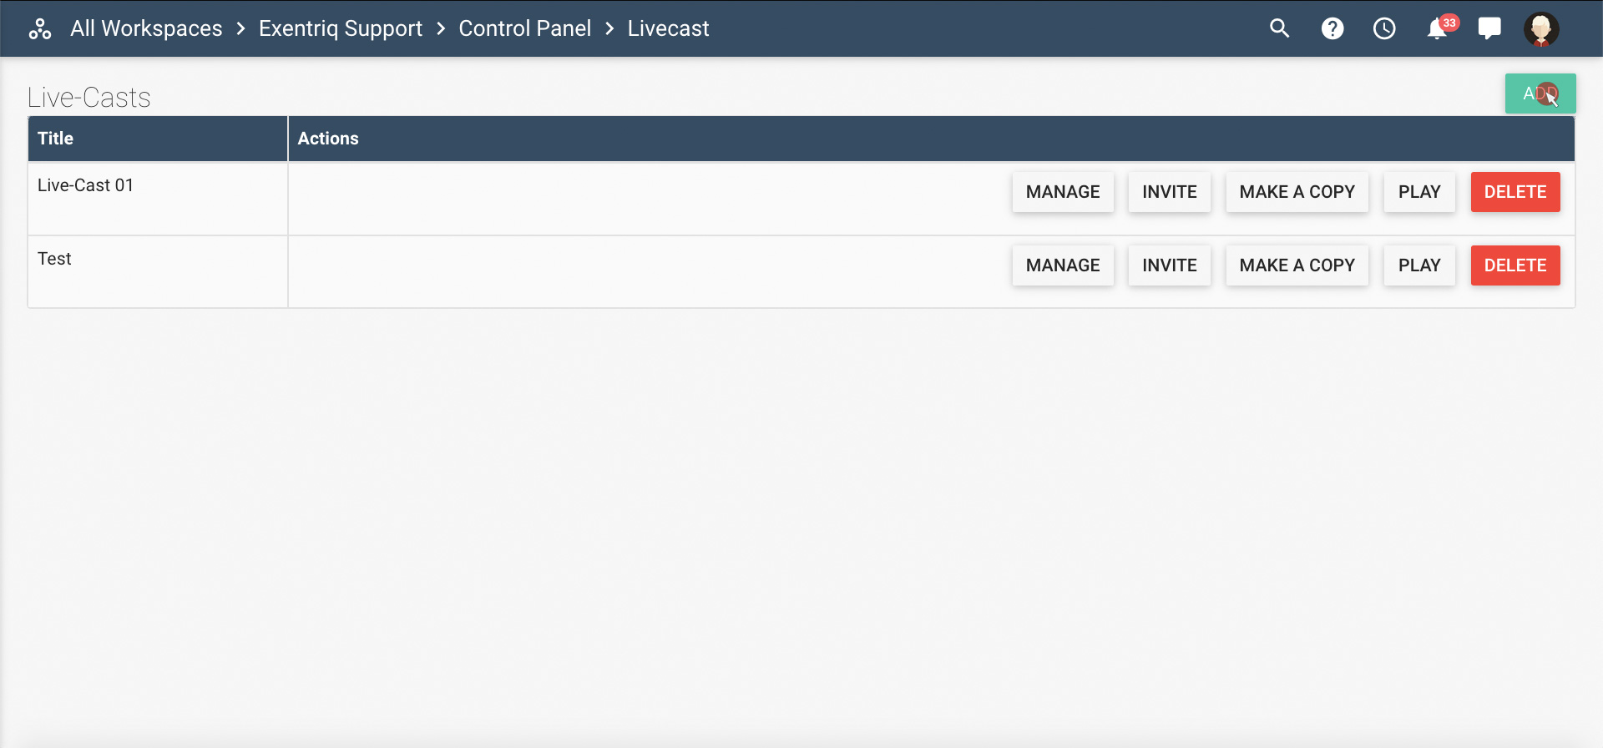Open the user profile avatar
Viewport: 1603px width, 748px height.
1541,28
